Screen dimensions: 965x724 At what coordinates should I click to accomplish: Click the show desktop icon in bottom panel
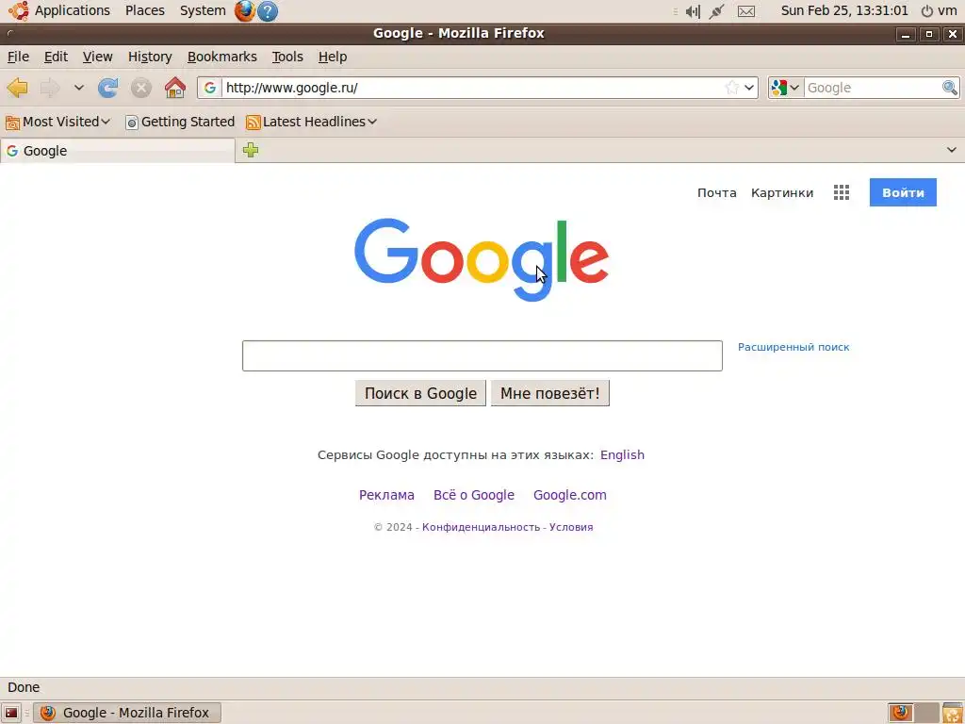coord(11,713)
